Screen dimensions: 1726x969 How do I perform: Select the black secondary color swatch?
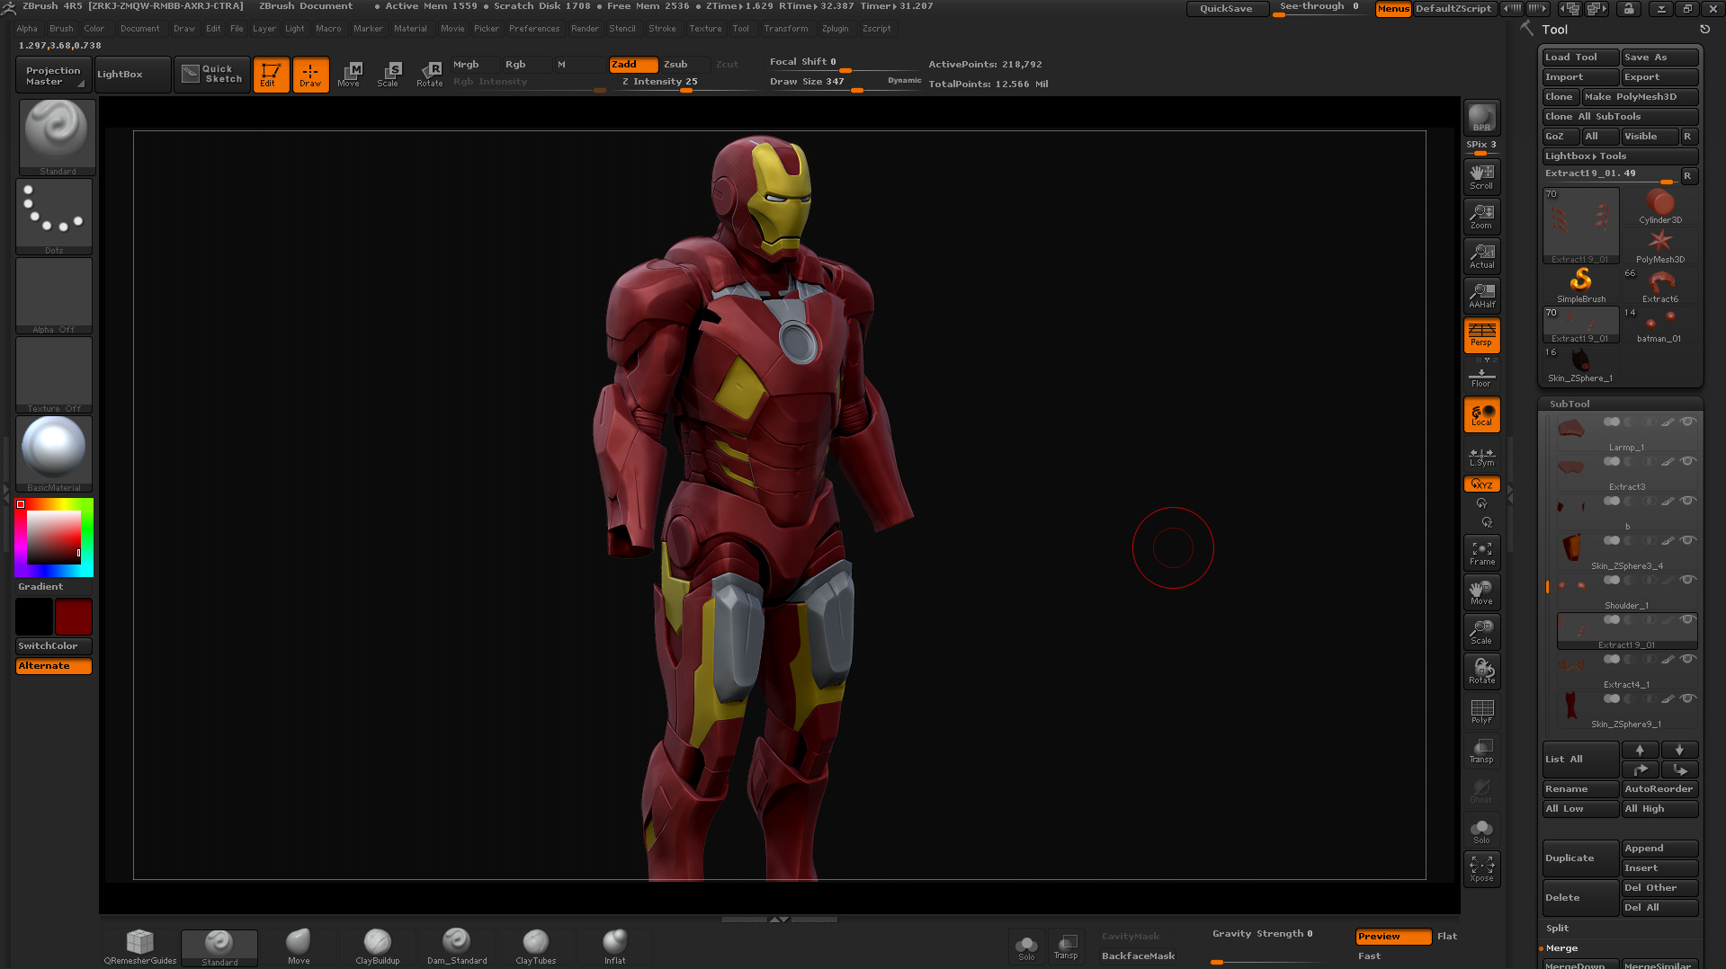(34, 617)
